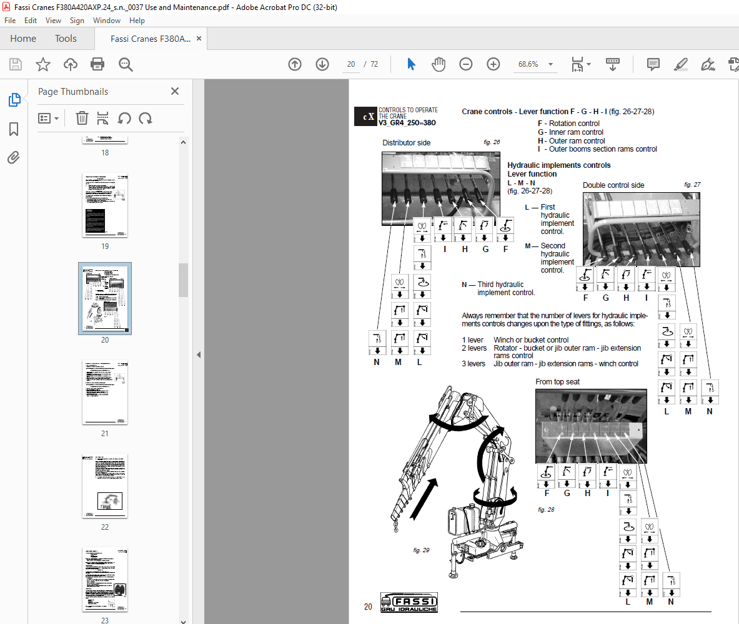Open the Window menu

coord(107,20)
